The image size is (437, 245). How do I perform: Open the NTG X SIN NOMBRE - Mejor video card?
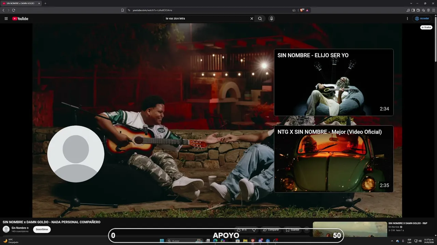[334, 159]
